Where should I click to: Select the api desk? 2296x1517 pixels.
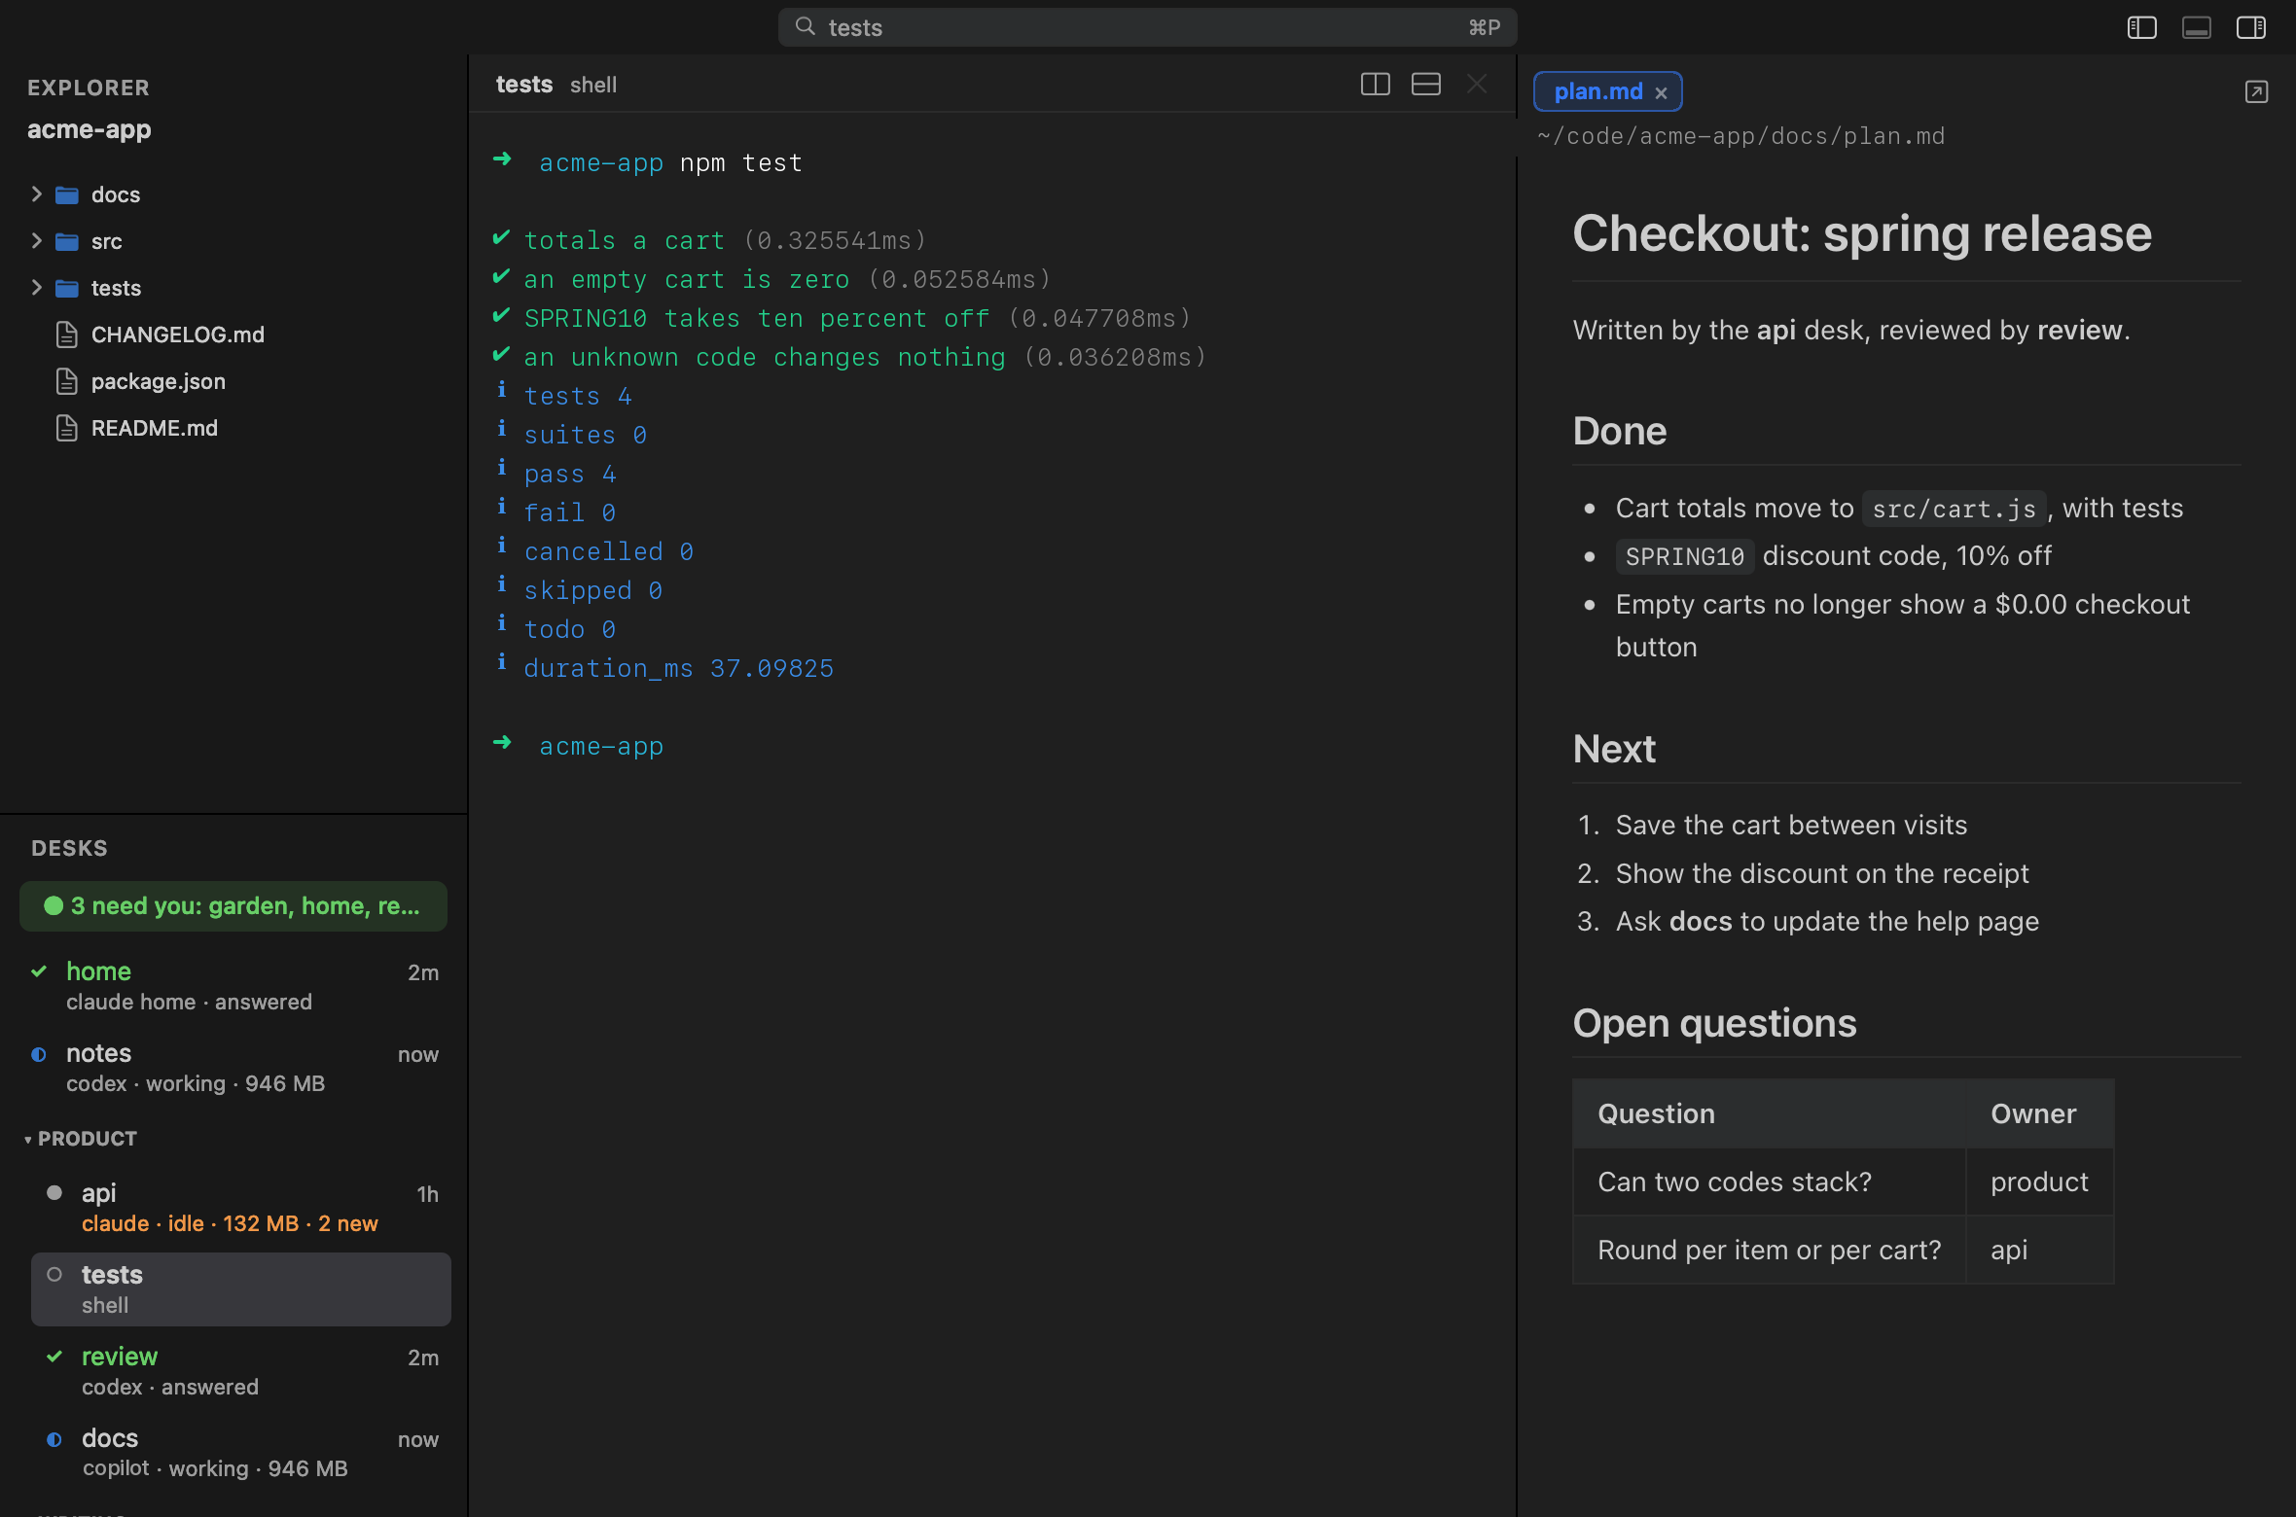point(241,1208)
